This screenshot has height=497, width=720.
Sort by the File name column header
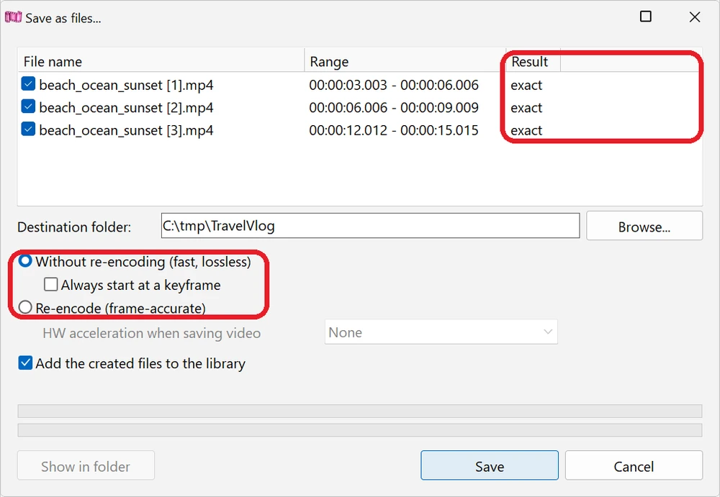coord(161,61)
